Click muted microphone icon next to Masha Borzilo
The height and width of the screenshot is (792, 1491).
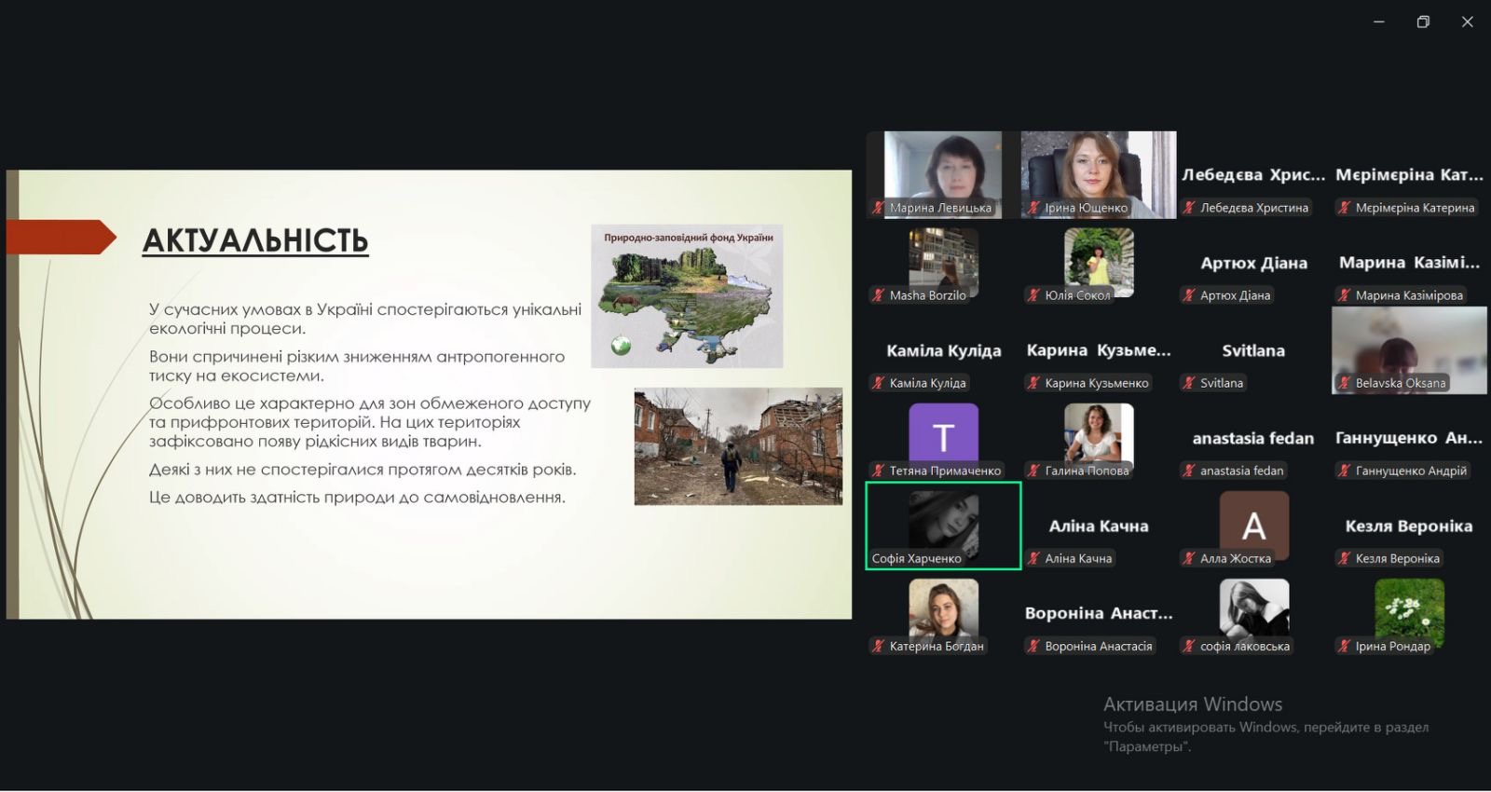(878, 295)
